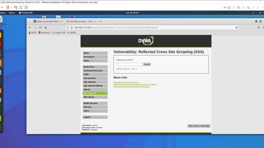Open the MSFU bookmark

(33, 32)
